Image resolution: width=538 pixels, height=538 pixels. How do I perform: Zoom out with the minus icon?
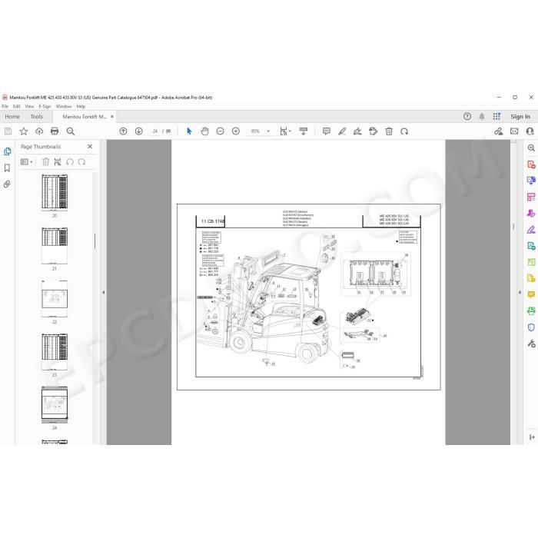click(x=221, y=131)
